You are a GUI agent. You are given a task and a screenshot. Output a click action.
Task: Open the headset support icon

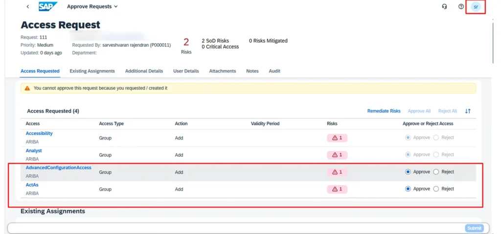[444, 7]
